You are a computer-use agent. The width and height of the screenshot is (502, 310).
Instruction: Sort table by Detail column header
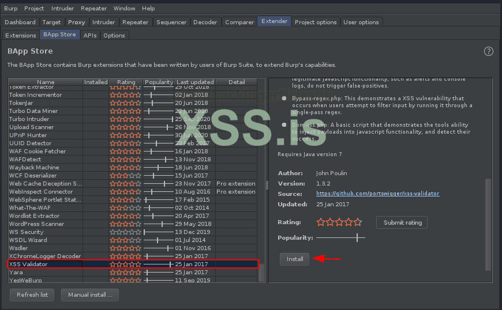click(x=237, y=82)
